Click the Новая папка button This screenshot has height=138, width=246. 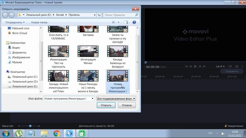(x=39, y=22)
